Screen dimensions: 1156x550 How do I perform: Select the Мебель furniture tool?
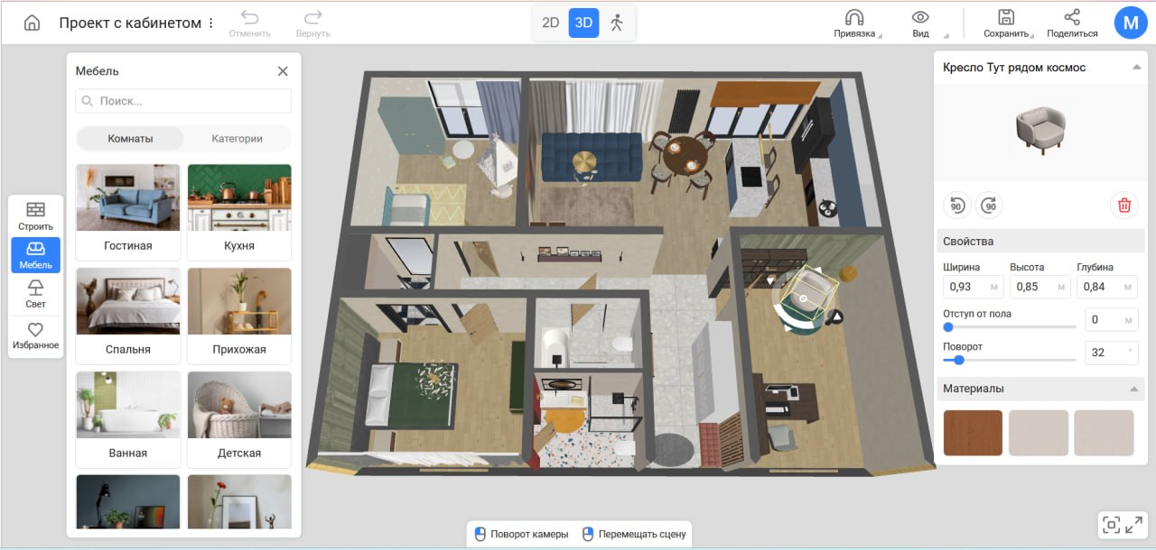click(x=35, y=255)
